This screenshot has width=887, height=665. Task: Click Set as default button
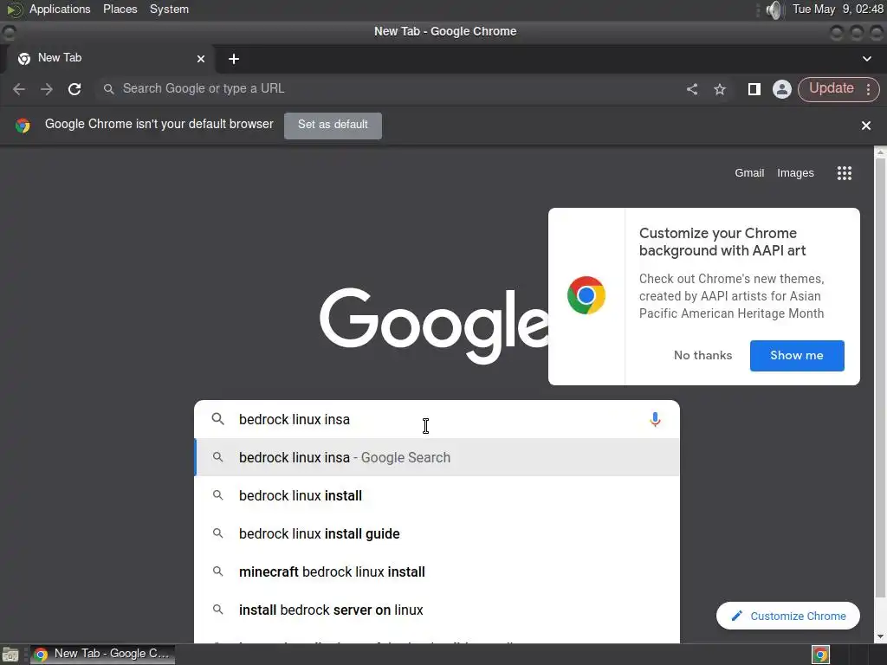click(333, 125)
